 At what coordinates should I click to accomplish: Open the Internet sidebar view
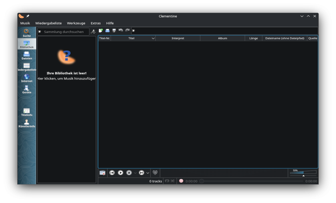[27, 78]
